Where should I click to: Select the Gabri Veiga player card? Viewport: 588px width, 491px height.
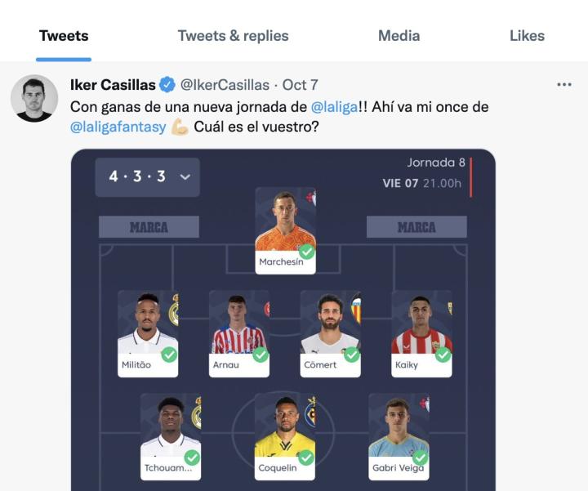(x=399, y=436)
